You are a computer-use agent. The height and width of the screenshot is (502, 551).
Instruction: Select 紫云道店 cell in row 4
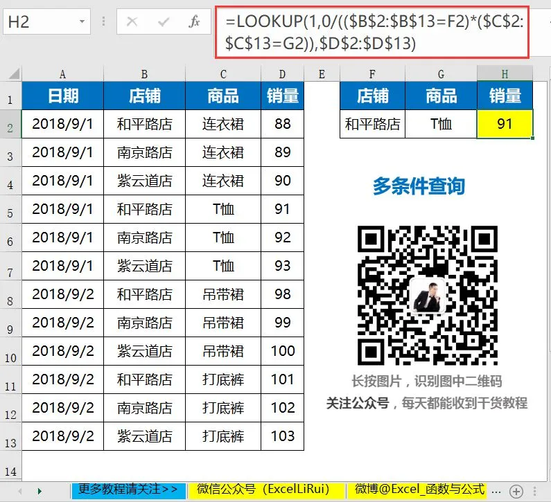click(144, 181)
